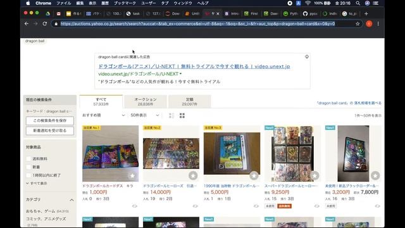
Task: Expand すべて表示 under filter checkboxes
Action: 37,183
